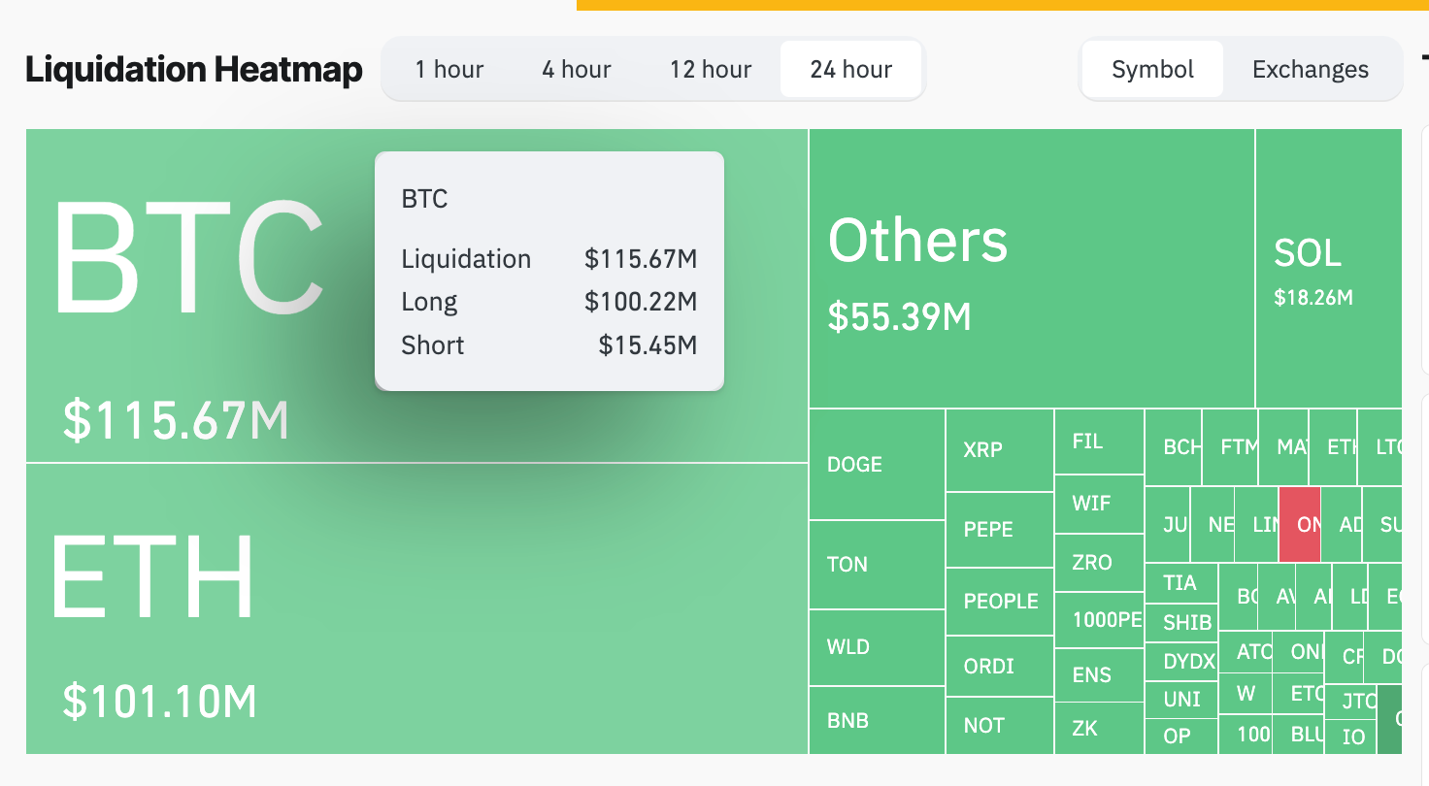The image size is (1429, 786).
Task: Click the TON tile
Action: pyautogui.click(x=877, y=565)
